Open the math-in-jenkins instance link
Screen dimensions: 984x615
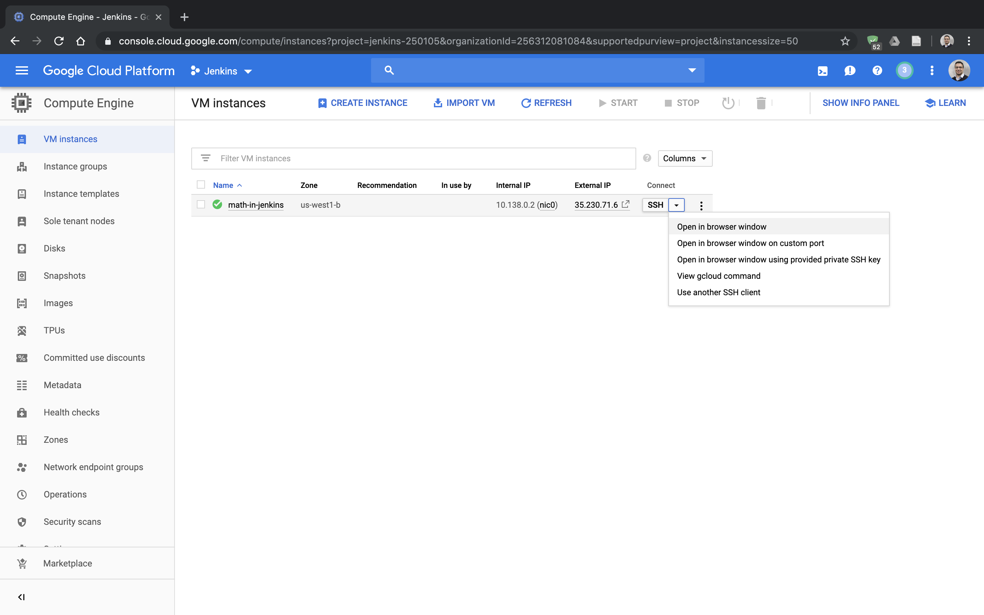256,205
